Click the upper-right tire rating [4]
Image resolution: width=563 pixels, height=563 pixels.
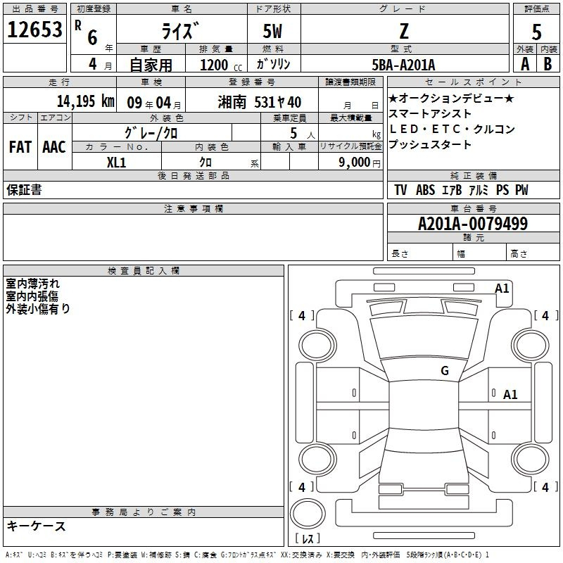click(x=545, y=316)
